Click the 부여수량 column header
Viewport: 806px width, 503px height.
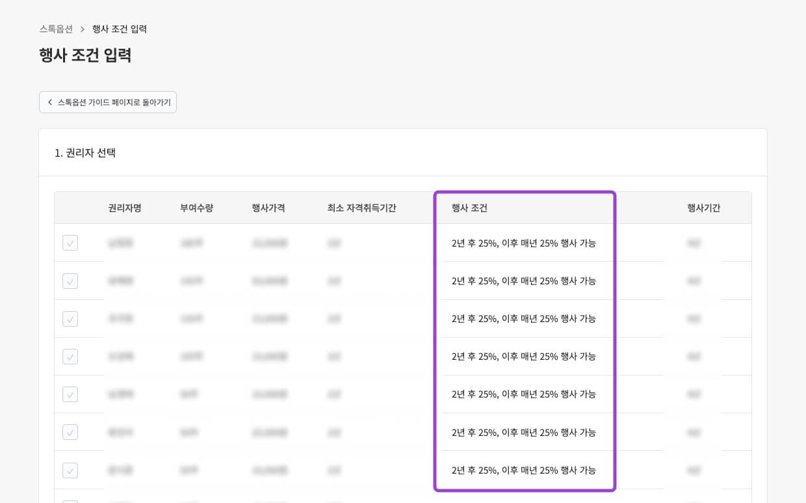click(196, 208)
